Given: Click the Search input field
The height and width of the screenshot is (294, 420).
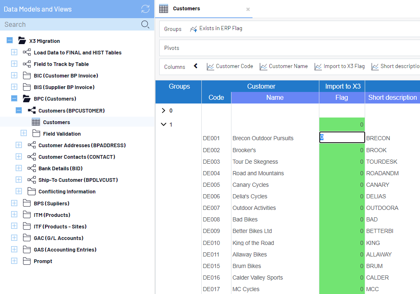Looking at the screenshot, I should point(70,24).
